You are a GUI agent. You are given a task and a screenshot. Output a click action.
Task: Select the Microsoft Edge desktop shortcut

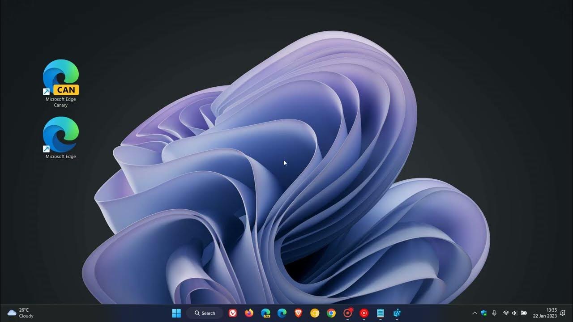pyautogui.click(x=61, y=138)
